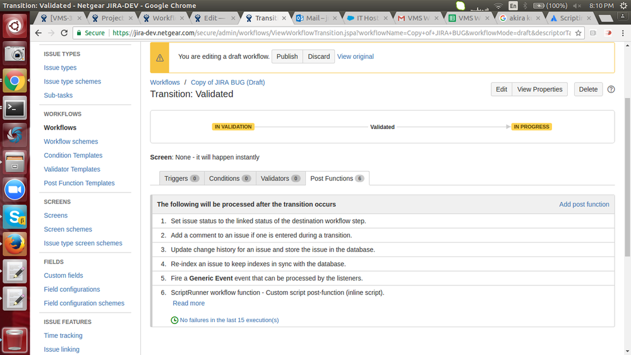Open keyboard language En indicator
The height and width of the screenshot is (355, 631).
pos(513,6)
